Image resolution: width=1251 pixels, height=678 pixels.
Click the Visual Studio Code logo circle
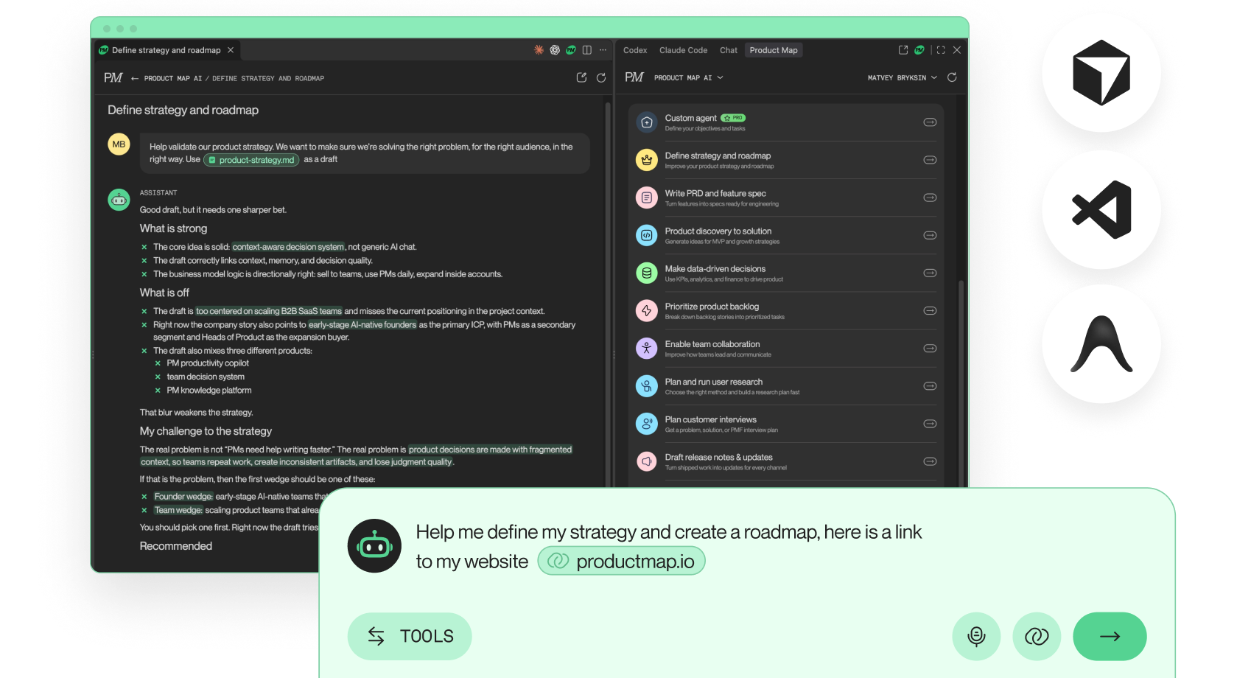tap(1101, 209)
